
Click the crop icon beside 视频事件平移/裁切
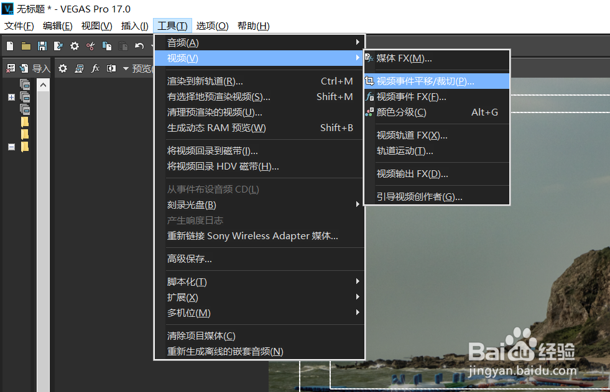(x=369, y=81)
